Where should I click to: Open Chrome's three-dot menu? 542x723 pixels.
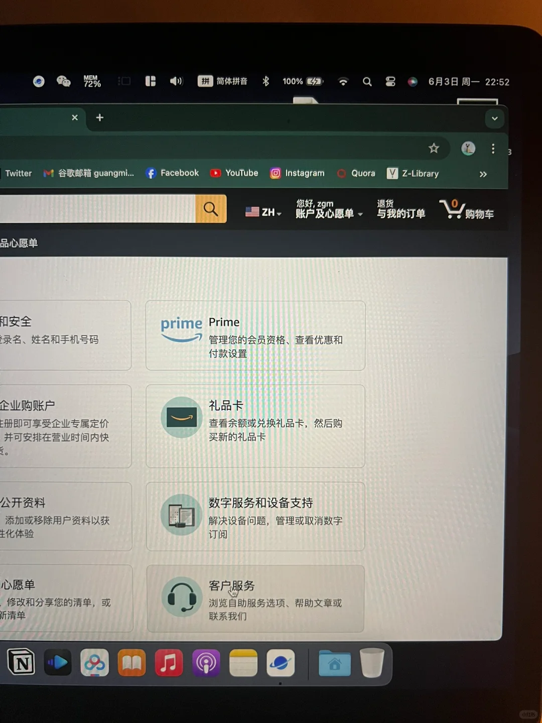coord(493,149)
